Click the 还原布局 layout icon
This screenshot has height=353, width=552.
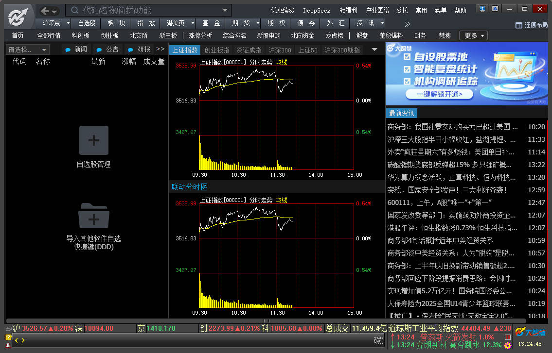click(x=518, y=25)
